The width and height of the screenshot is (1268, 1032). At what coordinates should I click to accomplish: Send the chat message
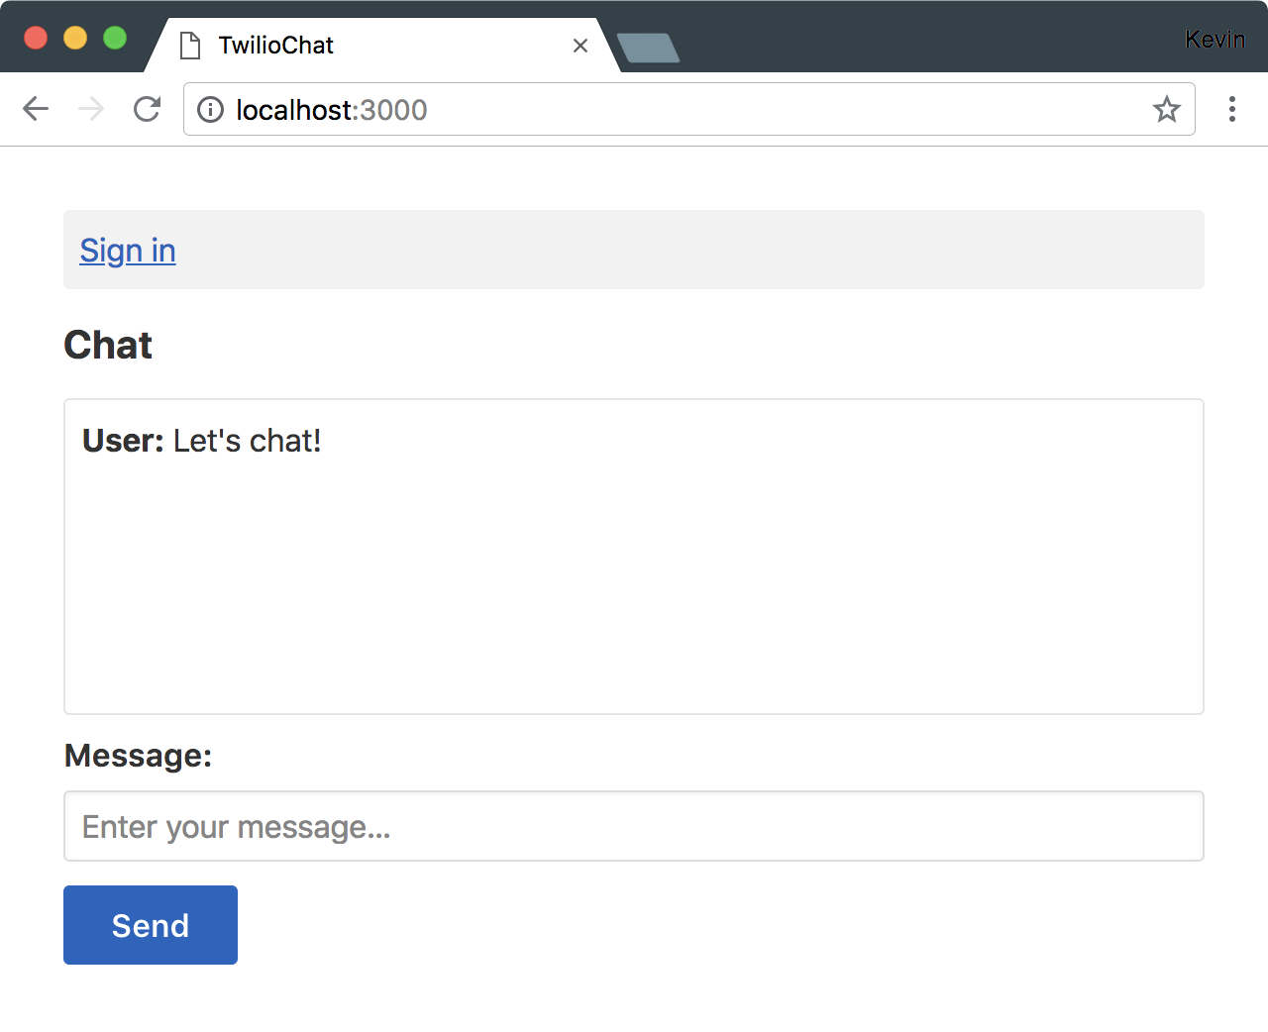(x=151, y=925)
